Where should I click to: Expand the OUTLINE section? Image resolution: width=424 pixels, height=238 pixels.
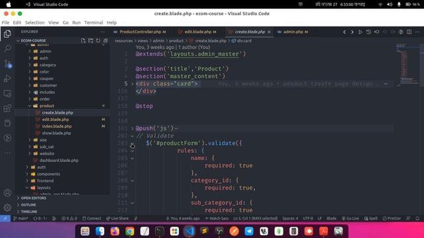coord(28,205)
